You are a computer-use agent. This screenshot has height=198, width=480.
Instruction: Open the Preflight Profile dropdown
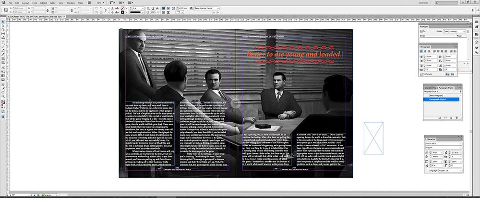click(x=454, y=32)
